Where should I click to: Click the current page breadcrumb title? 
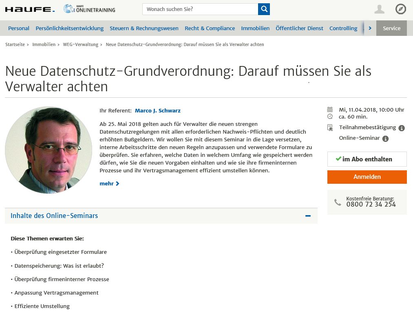coord(185,44)
